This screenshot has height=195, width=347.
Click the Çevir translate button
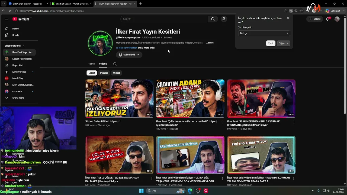pos(271,43)
